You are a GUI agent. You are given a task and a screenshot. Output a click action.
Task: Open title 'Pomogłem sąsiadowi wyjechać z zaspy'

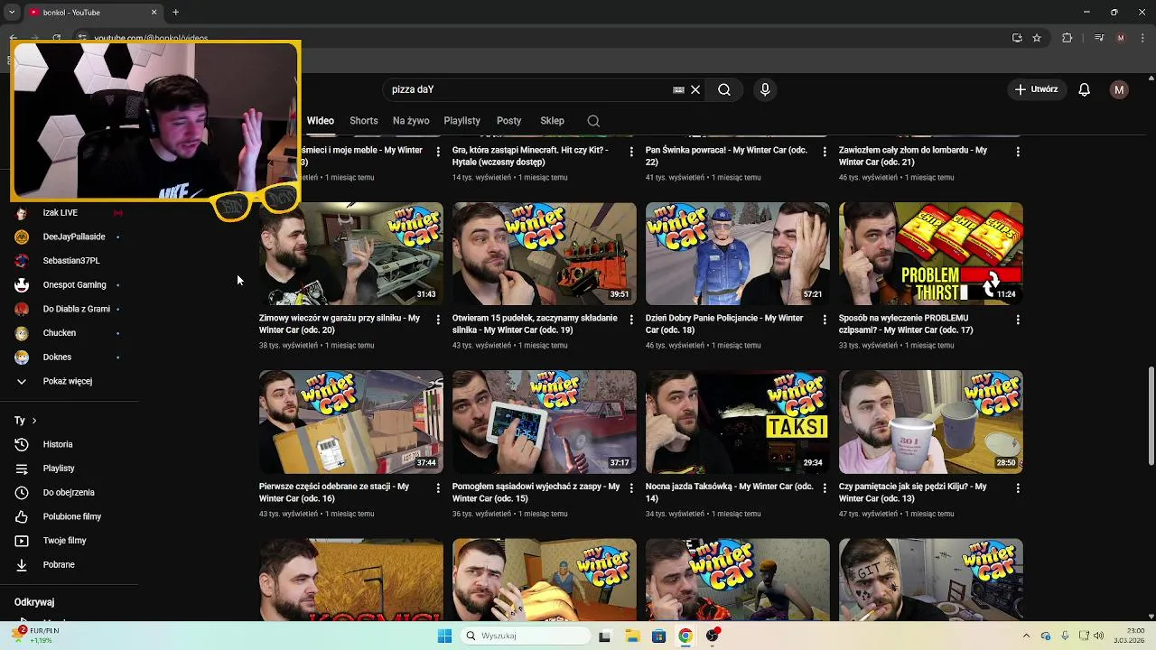536,492
